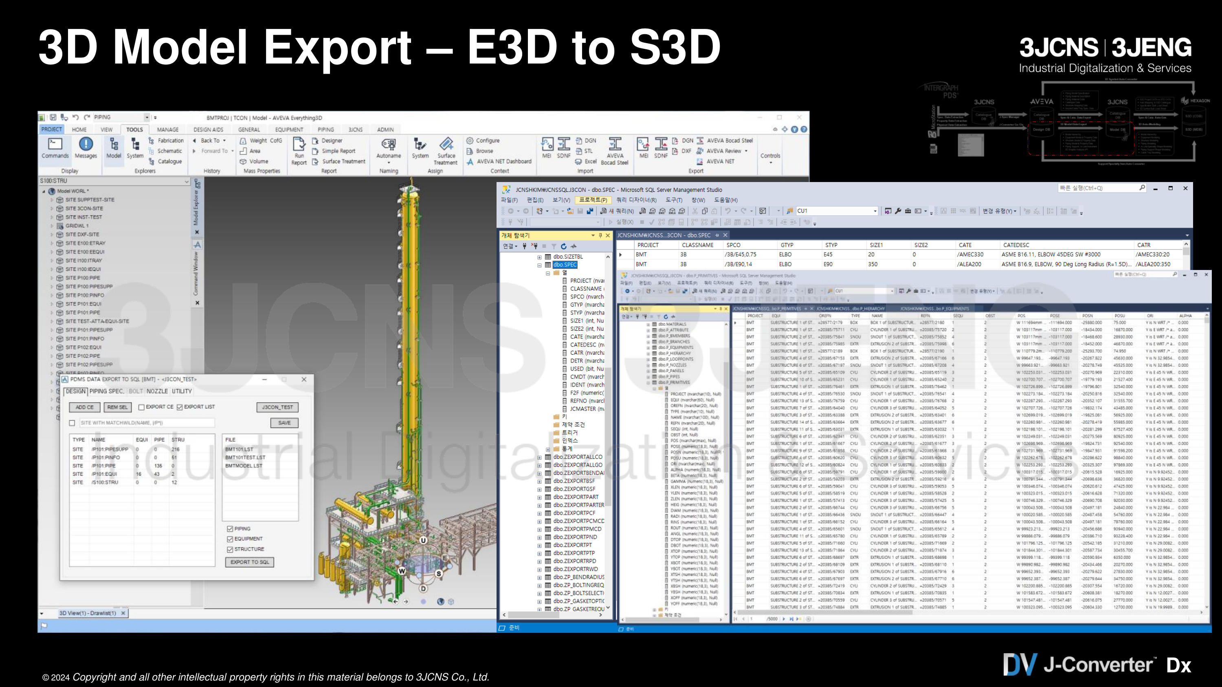Click the Model explorer icon
Image resolution: width=1222 pixels, height=687 pixels.
tap(114, 148)
